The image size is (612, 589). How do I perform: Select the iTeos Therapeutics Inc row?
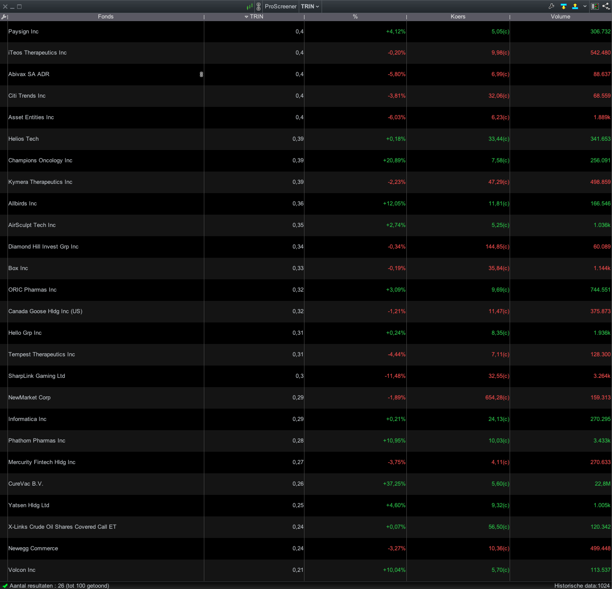[306, 53]
